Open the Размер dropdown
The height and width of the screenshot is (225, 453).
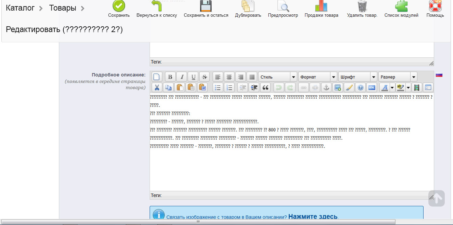click(398, 77)
